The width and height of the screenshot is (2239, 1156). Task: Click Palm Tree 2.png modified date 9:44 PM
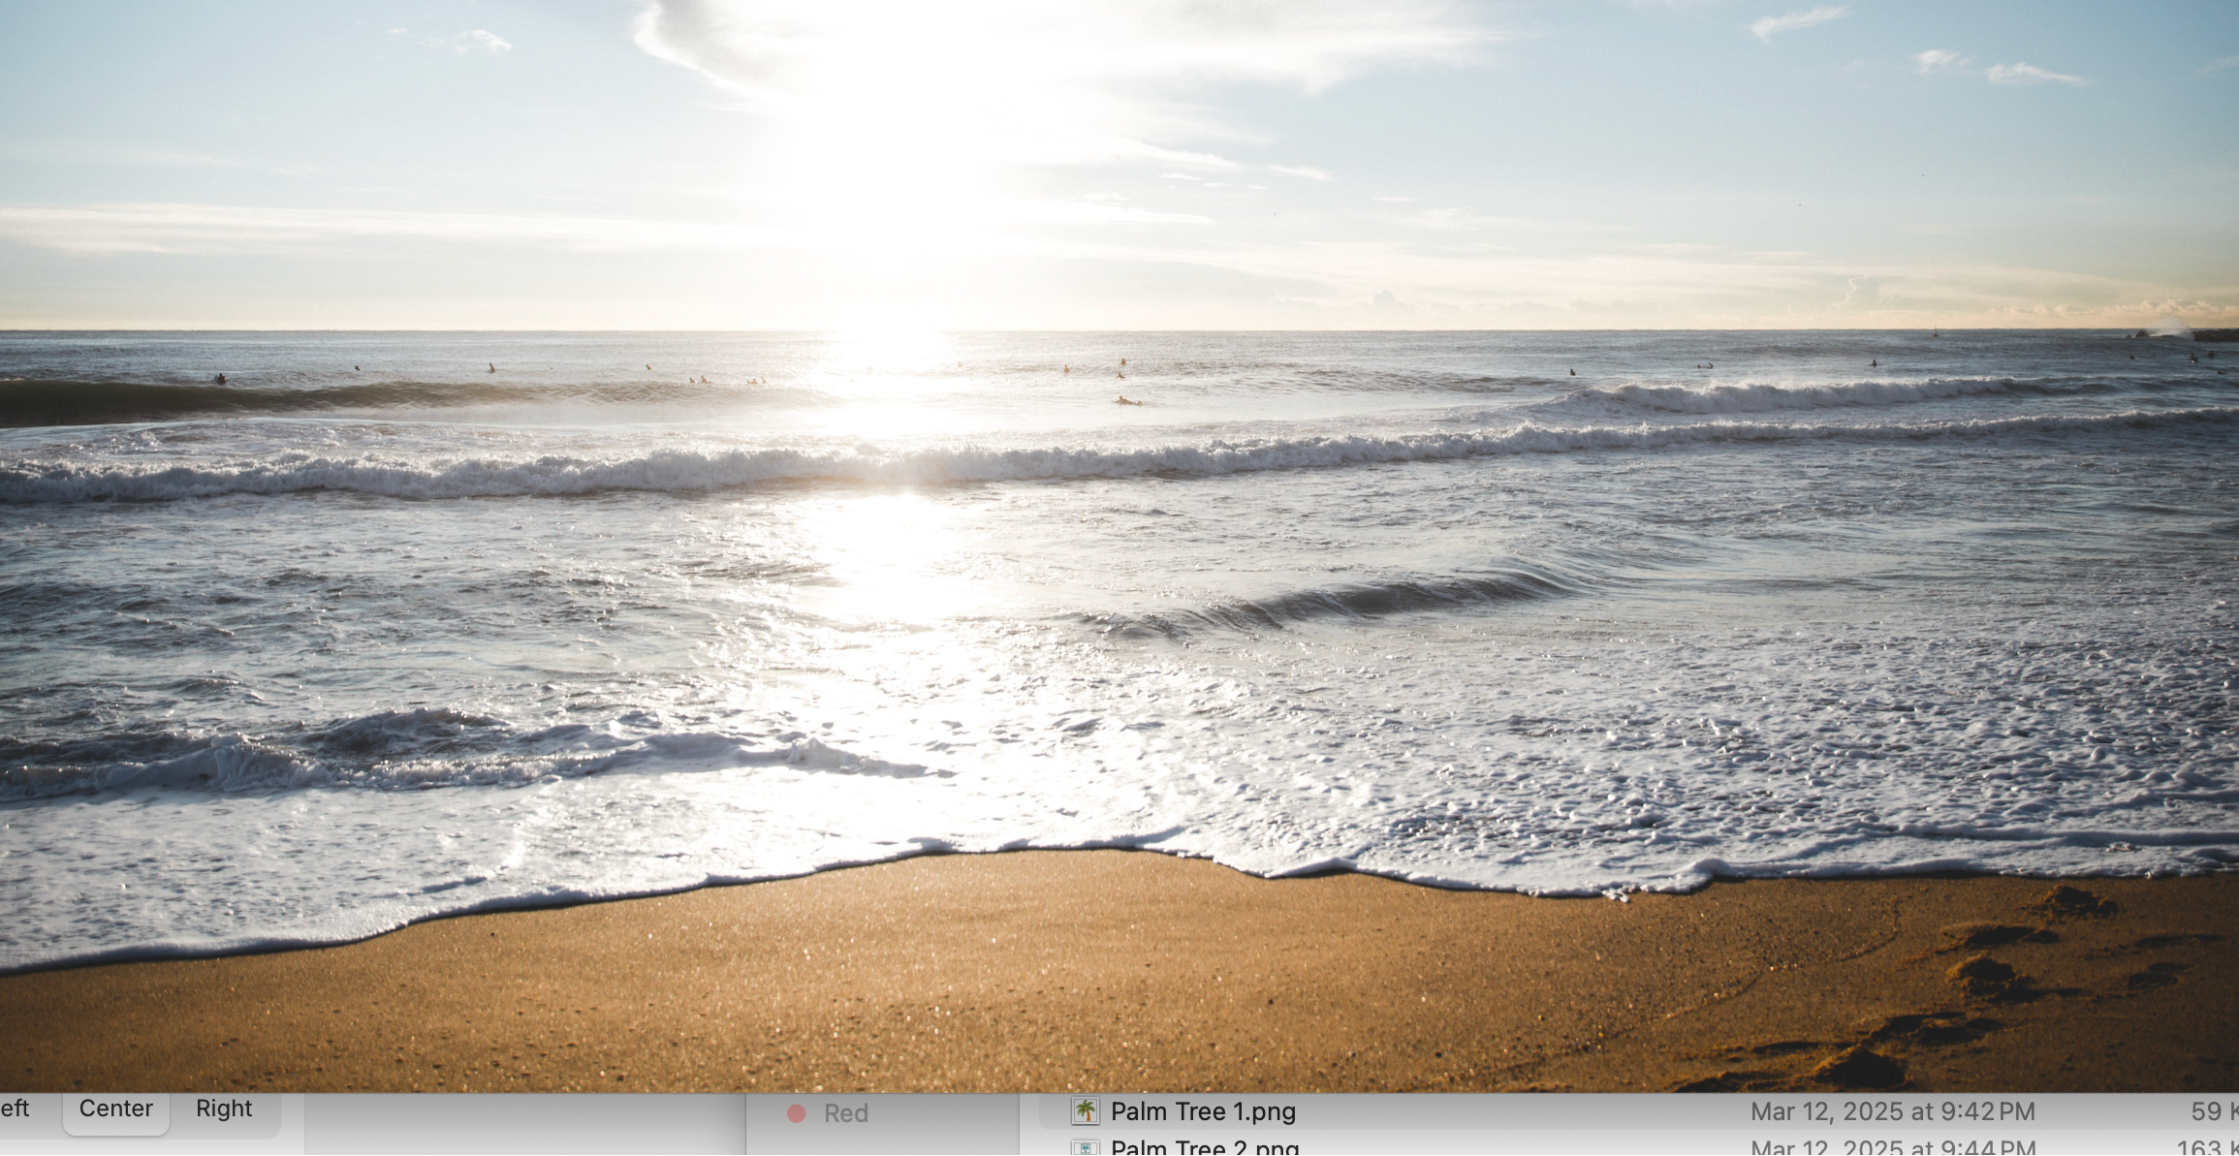(1892, 1148)
